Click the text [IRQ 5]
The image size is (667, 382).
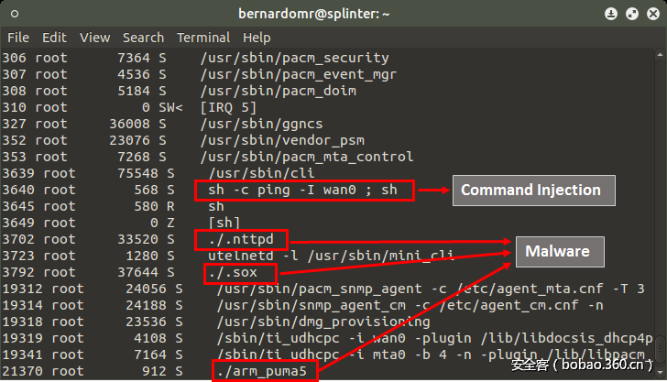pyautogui.click(x=228, y=107)
